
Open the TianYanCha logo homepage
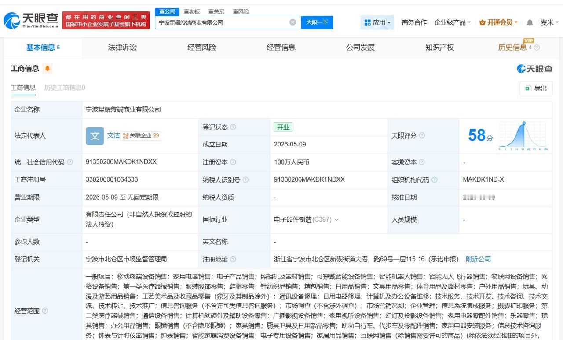[31, 20]
